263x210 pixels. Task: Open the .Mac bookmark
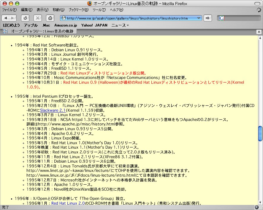46,25
